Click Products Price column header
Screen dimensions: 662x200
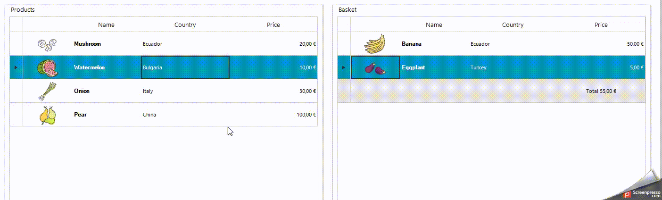(x=273, y=25)
